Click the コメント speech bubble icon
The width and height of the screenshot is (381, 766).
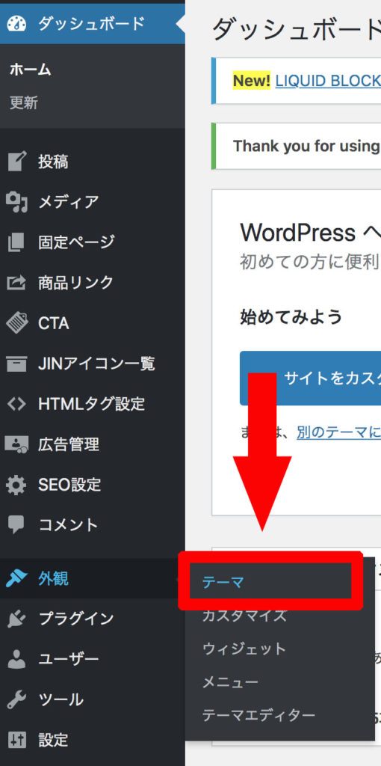coord(16,525)
